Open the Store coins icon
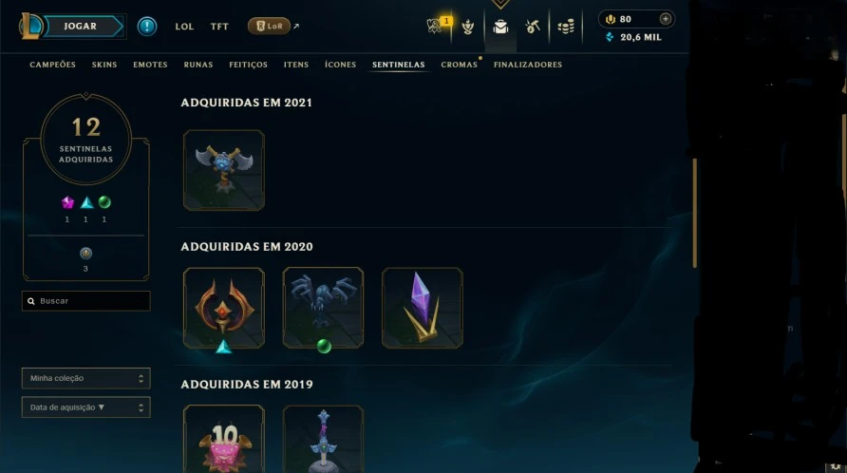This screenshot has height=473, width=847. tap(566, 27)
